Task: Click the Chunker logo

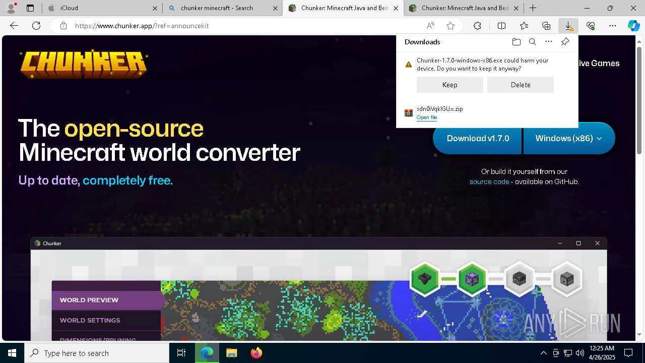Action: (84, 64)
